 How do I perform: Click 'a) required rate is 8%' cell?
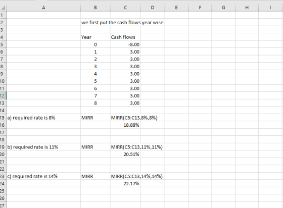click(x=43, y=118)
